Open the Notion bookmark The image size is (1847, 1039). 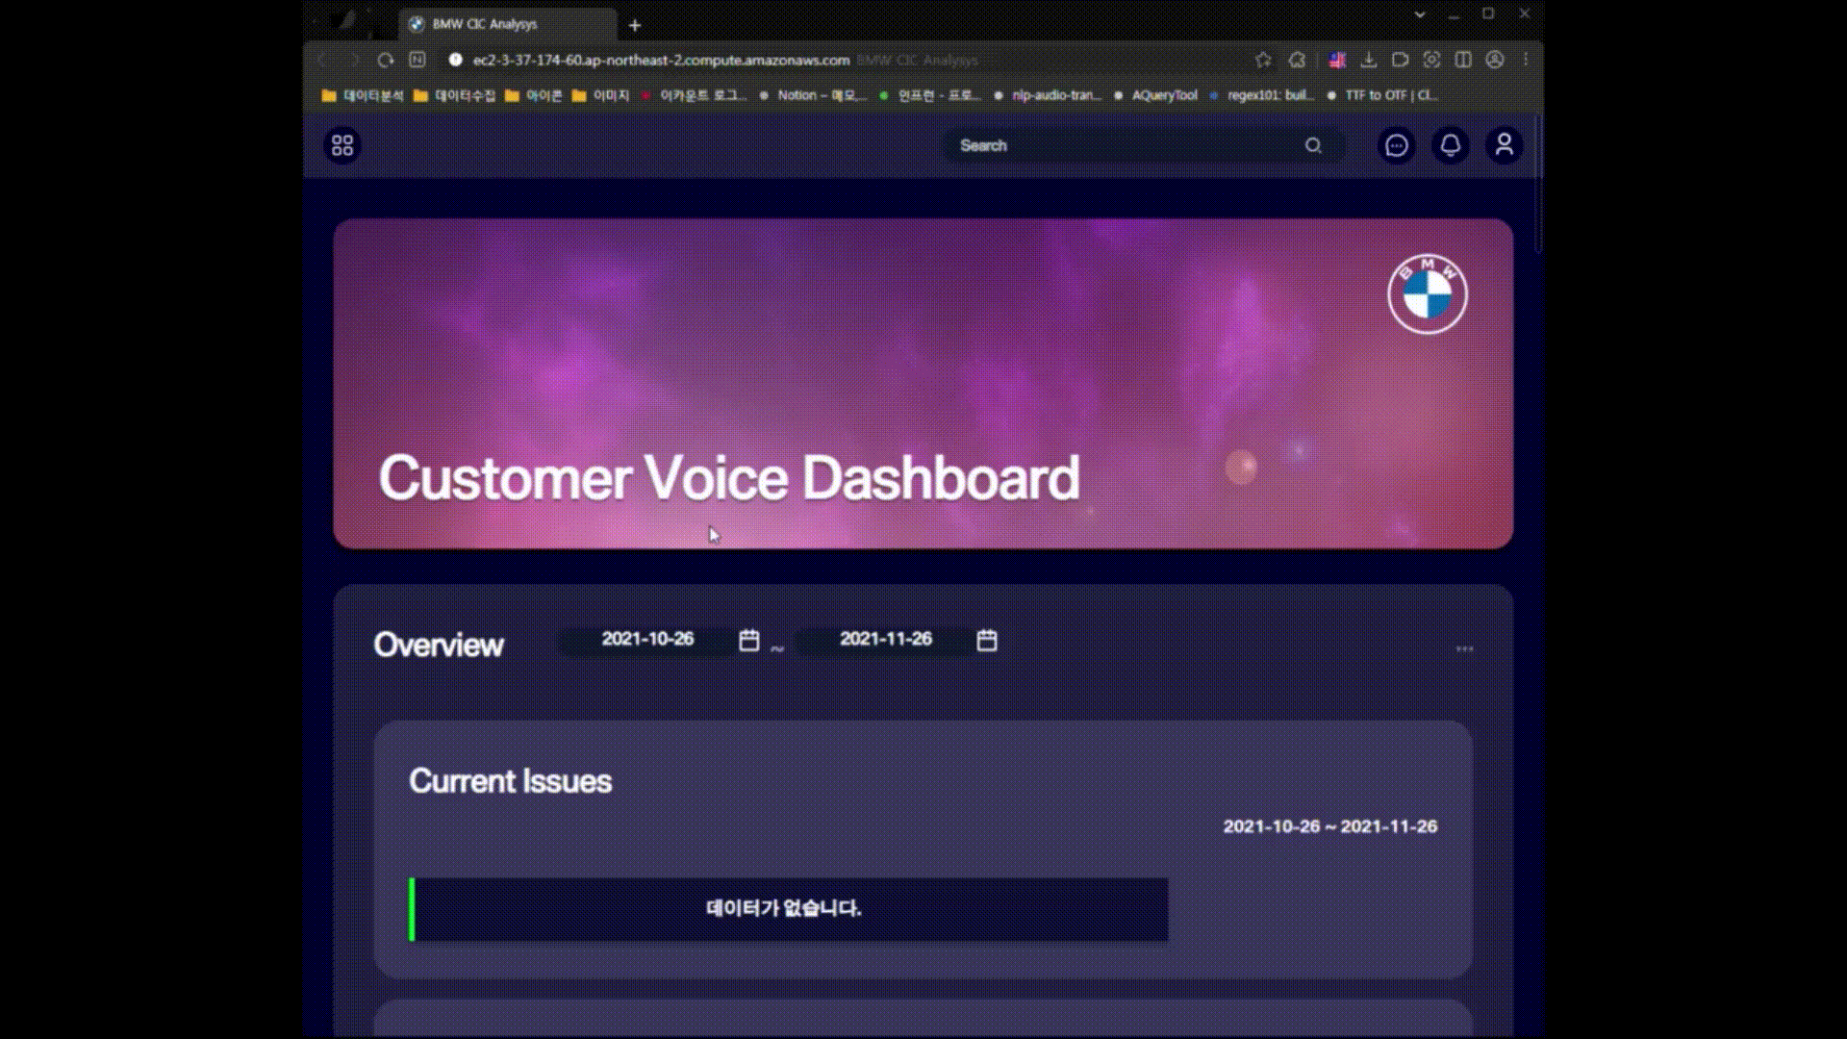pyautogui.click(x=813, y=95)
